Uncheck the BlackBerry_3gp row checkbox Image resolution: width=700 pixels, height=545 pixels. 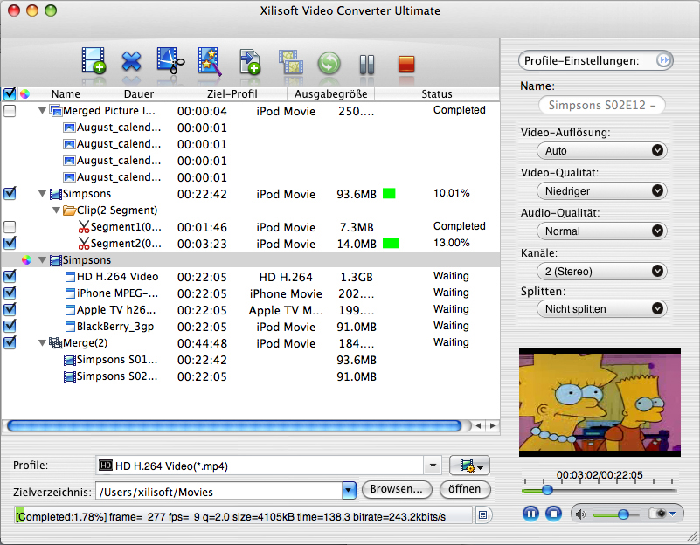point(10,326)
